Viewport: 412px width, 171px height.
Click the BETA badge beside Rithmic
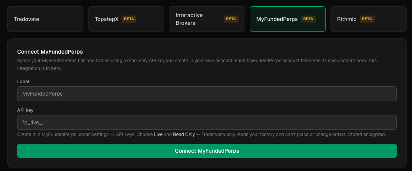click(367, 19)
